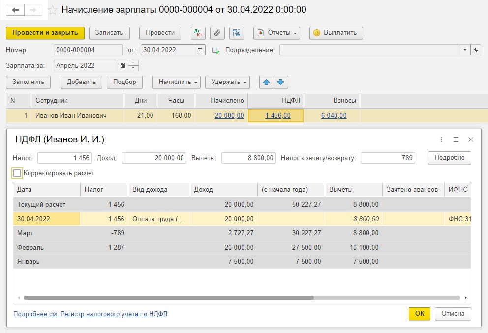Expand the Подразделение dropdown list

click(x=465, y=50)
